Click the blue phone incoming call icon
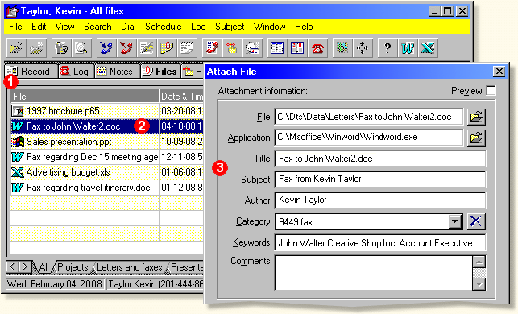Viewport: 518px width, 314px height. pos(106,48)
